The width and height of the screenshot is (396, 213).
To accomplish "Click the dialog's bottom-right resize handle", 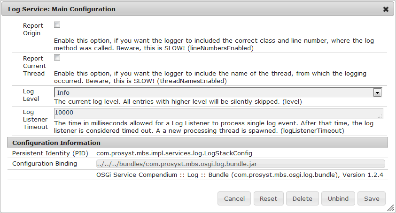I will point(391,208).
